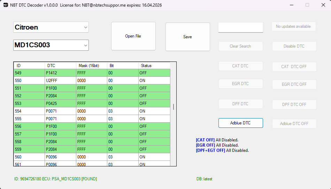Click the P0096 cell in row 560

click(60, 157)
